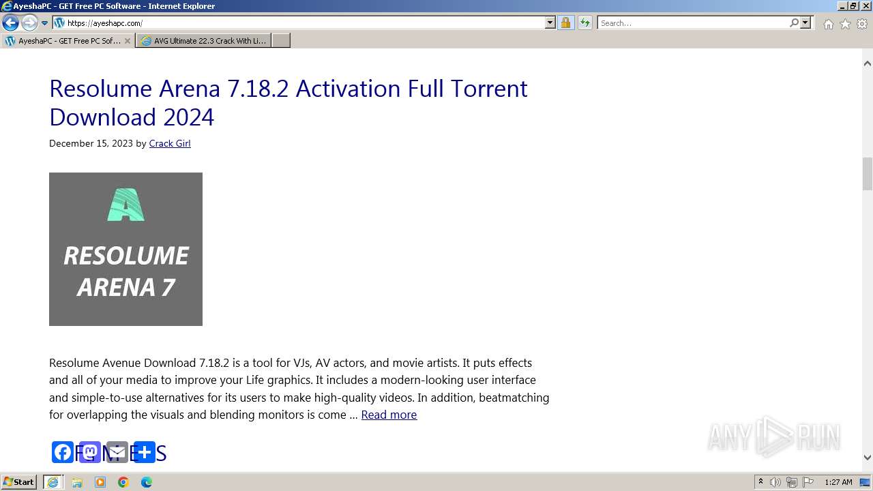Click the scrollbar up arrow
873x491 pixels.
click(x=867, y=63)
